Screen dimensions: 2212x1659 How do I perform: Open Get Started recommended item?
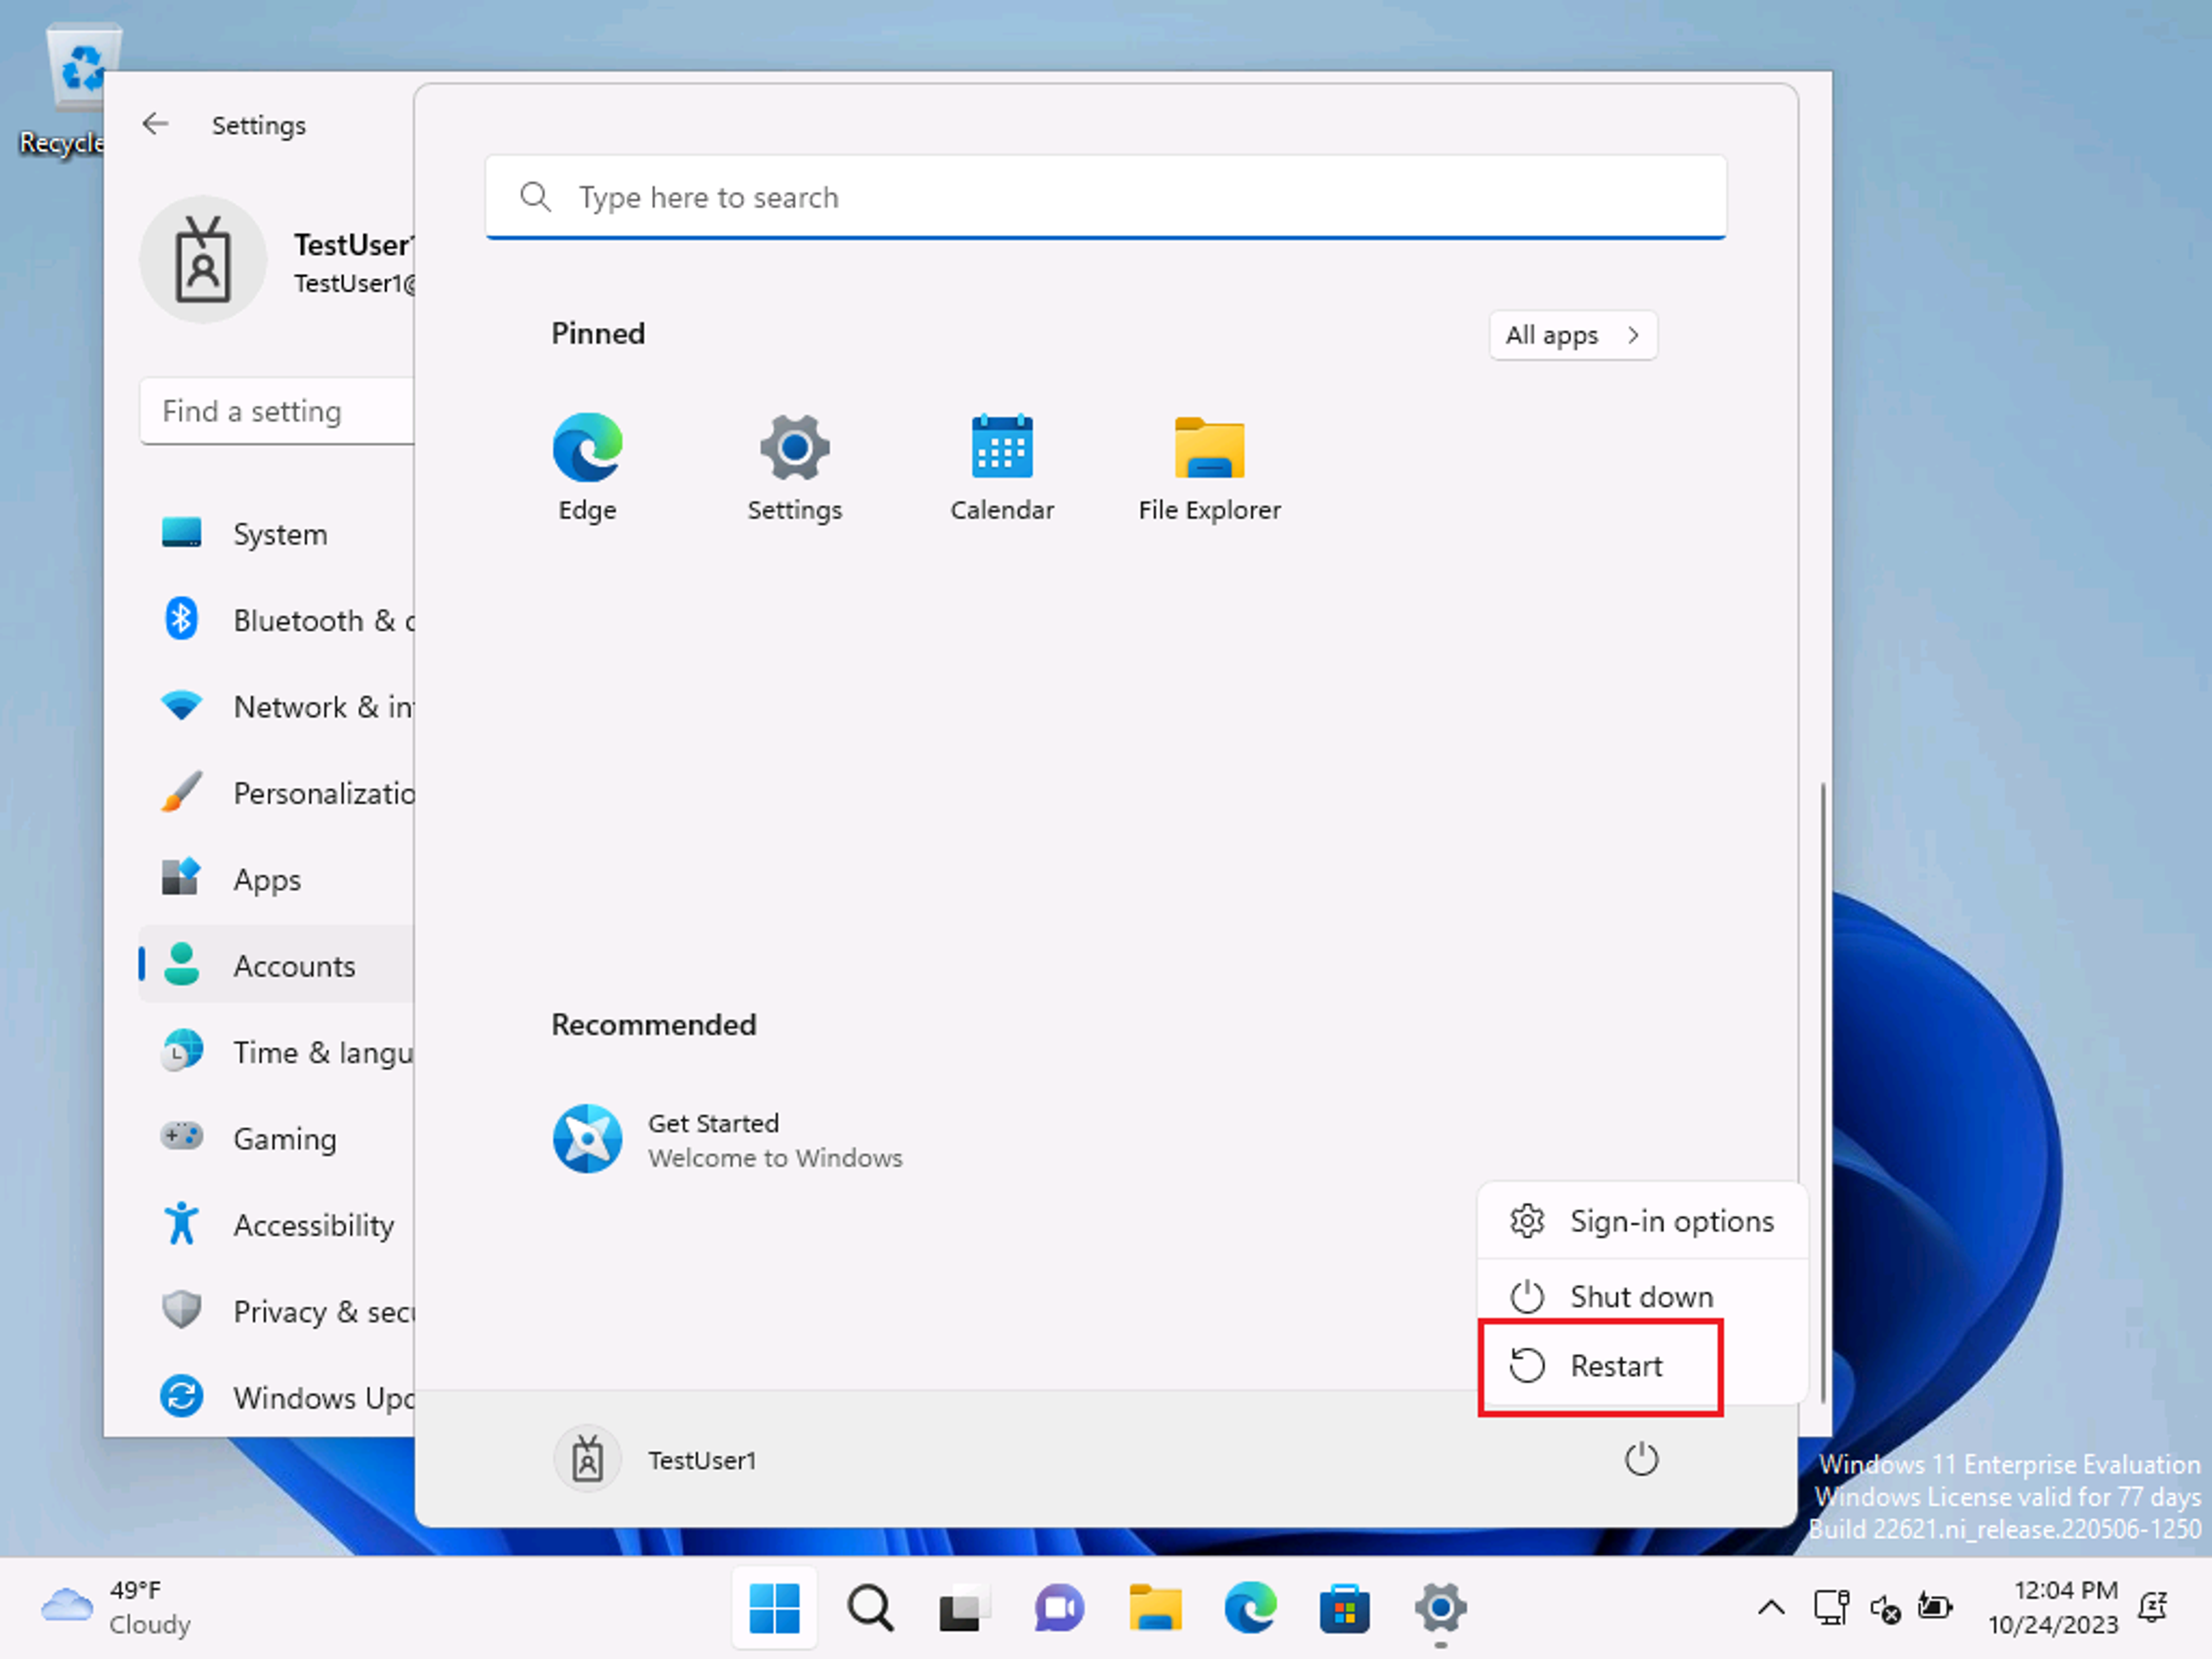728,1140
